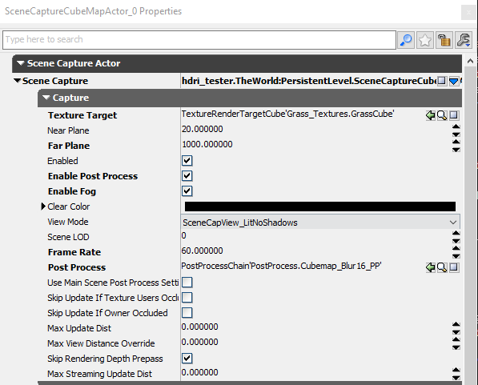This screenshot has height=385, width=478.
Task: Click the clear box icon on Scene Capture row
Action: (441, 81)
